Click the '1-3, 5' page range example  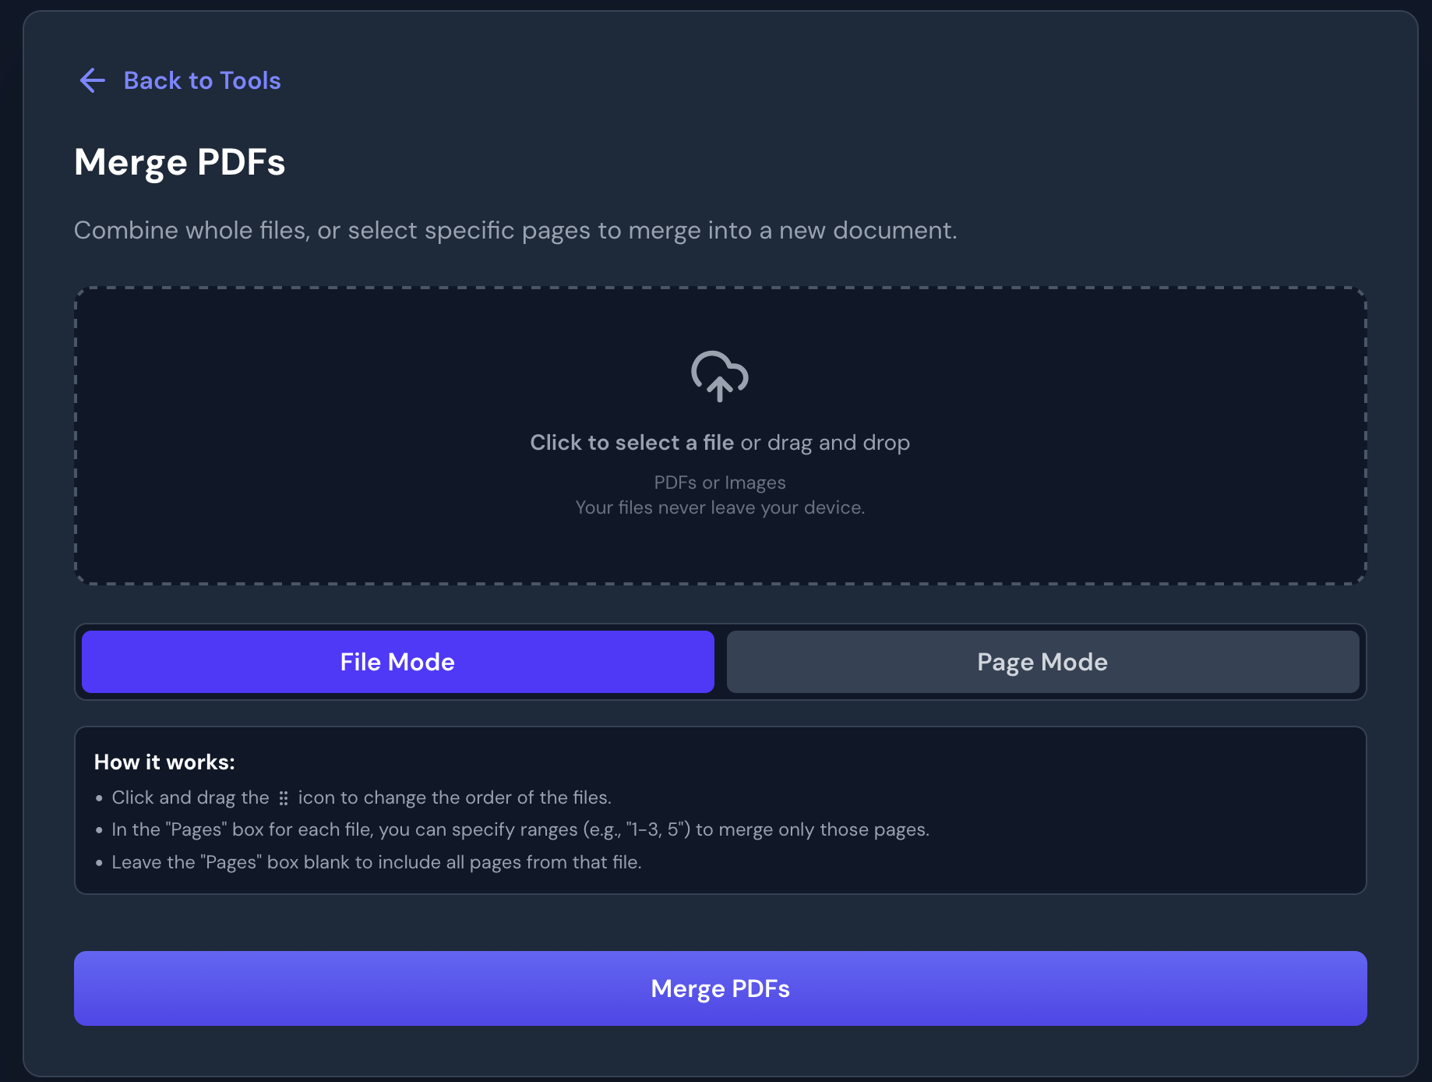(x=658, y=829)
